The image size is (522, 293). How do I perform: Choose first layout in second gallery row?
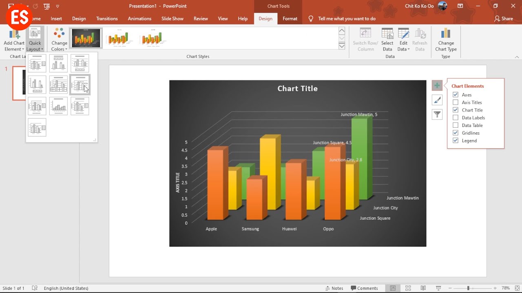[x=37, y=85]
